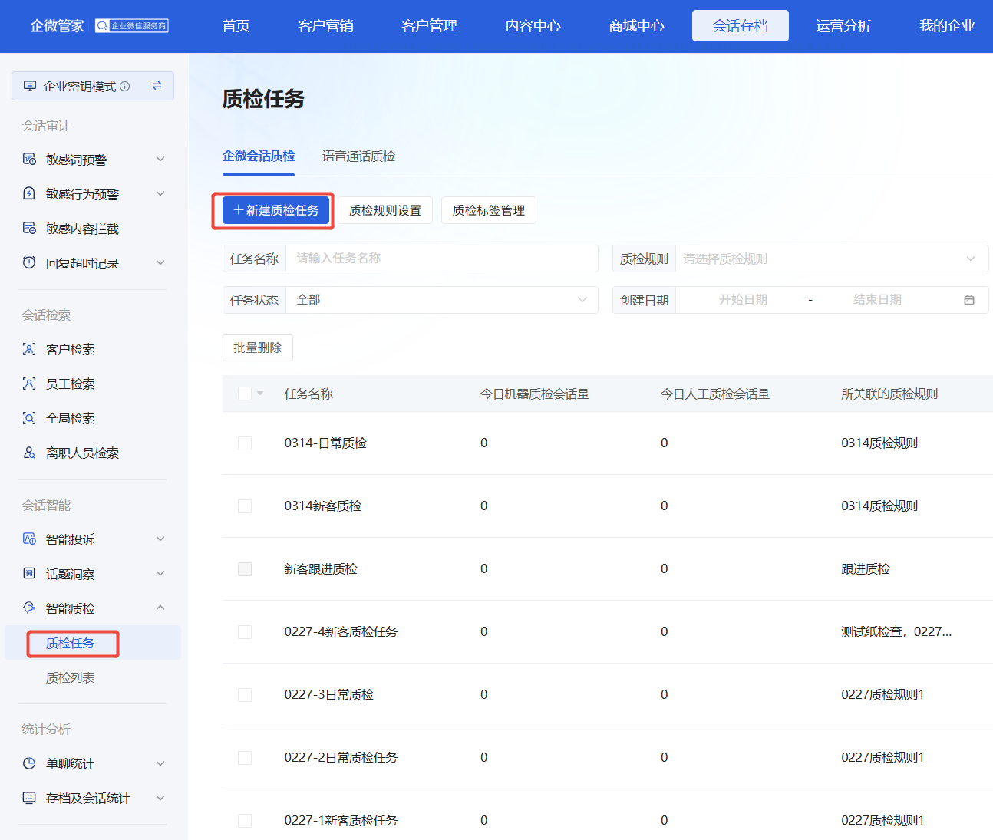Screen dimensions: 993x840
Task: Collapse the 智能质检 submenu chevron
Action: click(x=160, y=608)
